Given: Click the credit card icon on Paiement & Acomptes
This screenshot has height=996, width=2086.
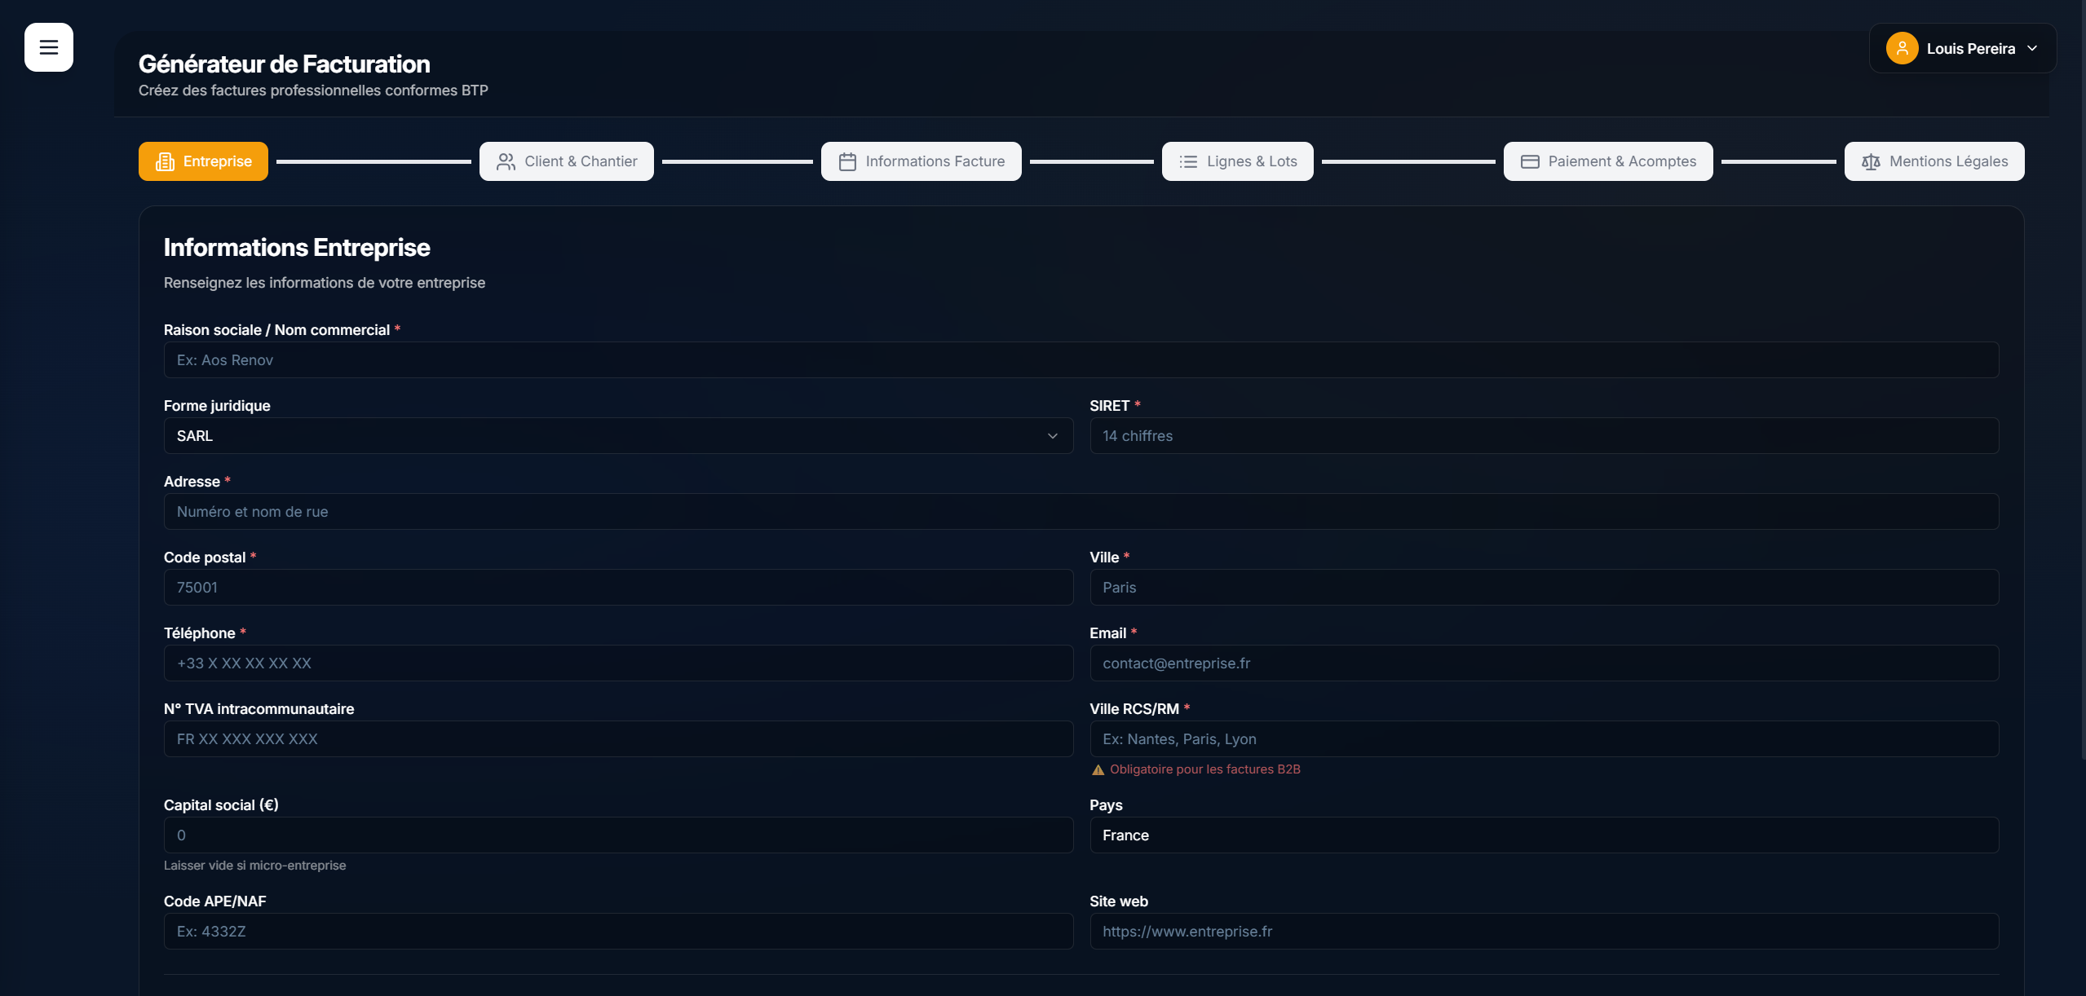Looking at the screenshot, I should coord(1530,161).
